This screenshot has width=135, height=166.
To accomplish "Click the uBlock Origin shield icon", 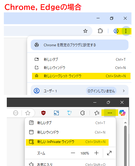I will pos(43,113).
